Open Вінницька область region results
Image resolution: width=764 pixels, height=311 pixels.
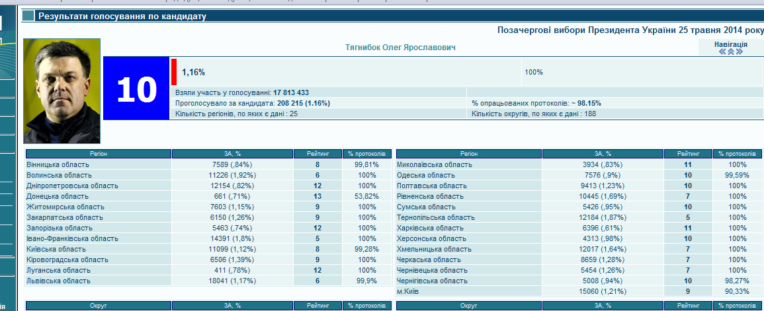pos(58,164)
